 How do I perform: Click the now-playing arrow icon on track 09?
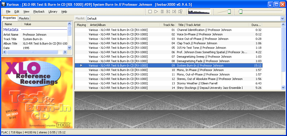pos(81,66)
